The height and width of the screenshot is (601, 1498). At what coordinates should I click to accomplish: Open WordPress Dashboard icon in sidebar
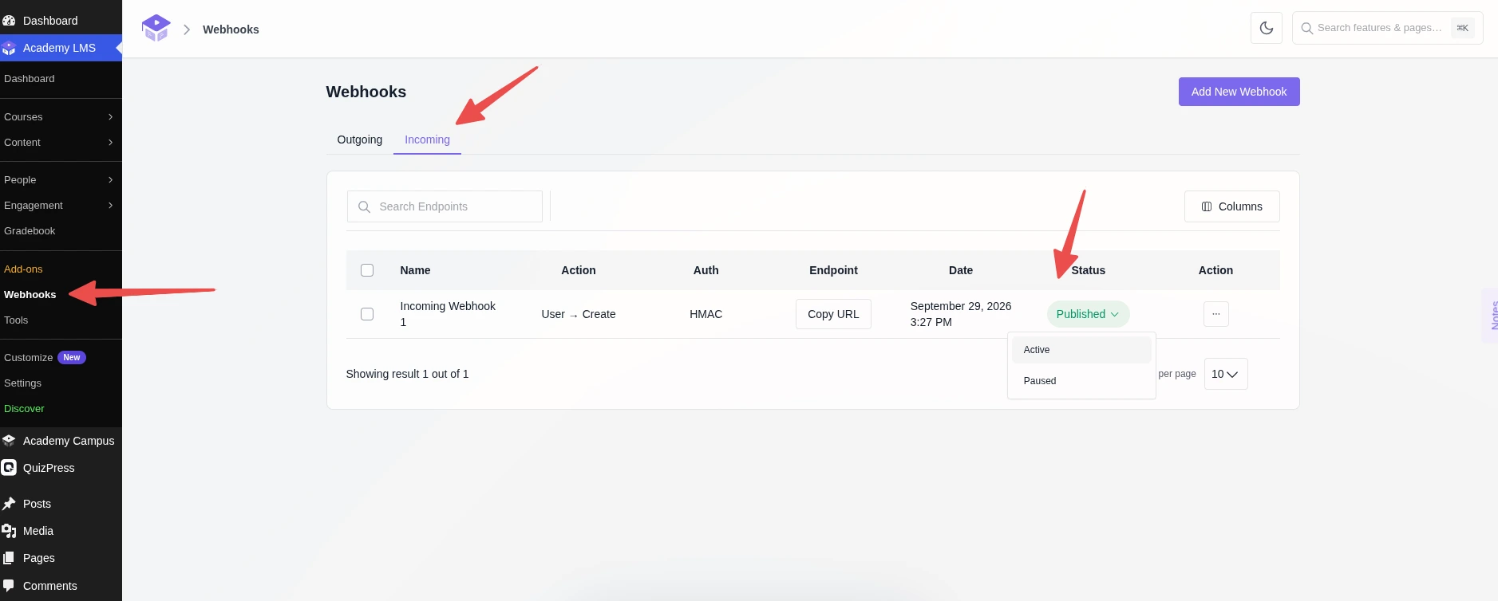click(x=9, y=21)
